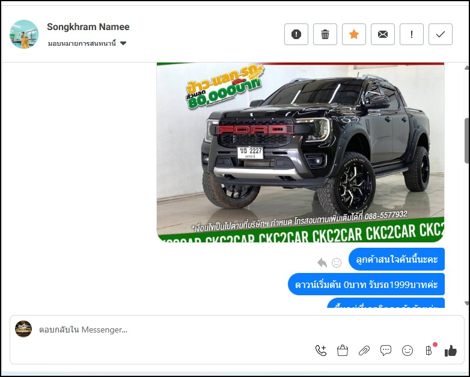Mark conversation as spam with octagon icon
The width and height of the screenshot is (470, 377).
(x=296, y=34)
